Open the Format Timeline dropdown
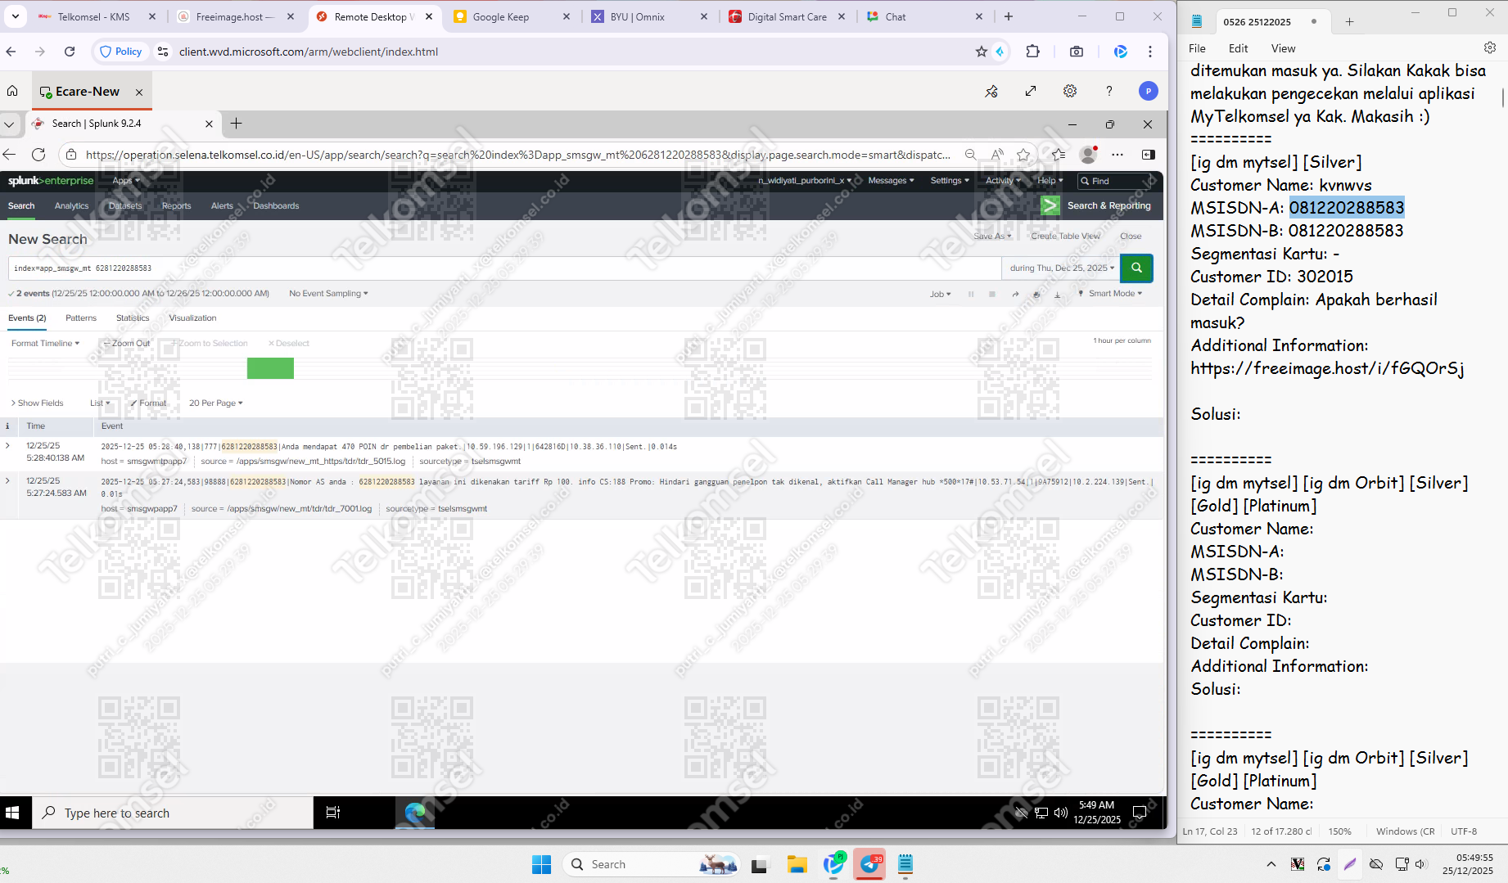The width and height of the screenshot is (1508, 883). (x=45, y=344)
